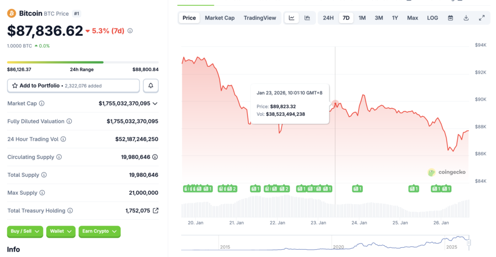Image resolution: width=496 pixels, height=257 pixels.
Task: Click info icon beside Circulating Supply value
Action: [155, 157]
